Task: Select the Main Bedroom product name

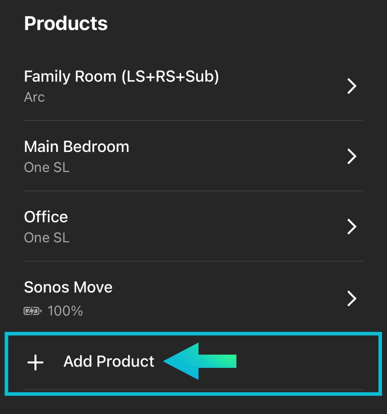Action: point(76,147)
